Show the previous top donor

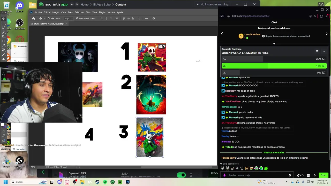pos(222,34)
